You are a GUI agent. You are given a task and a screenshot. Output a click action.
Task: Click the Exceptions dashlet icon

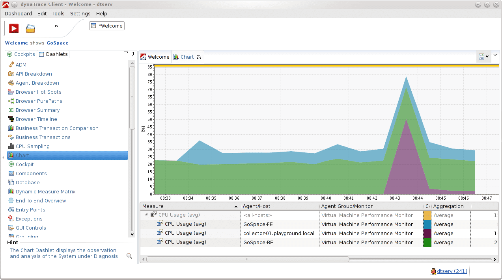coord(11,219)
